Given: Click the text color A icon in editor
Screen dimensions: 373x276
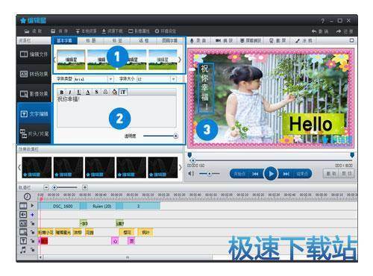Looking at the screenshot, I should 87,92.
